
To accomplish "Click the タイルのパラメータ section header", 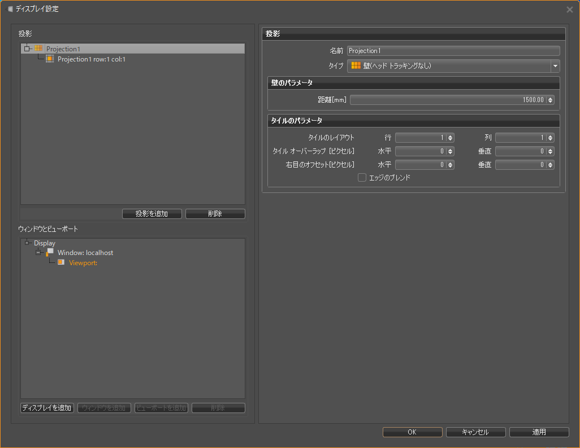I will [414, 121].
